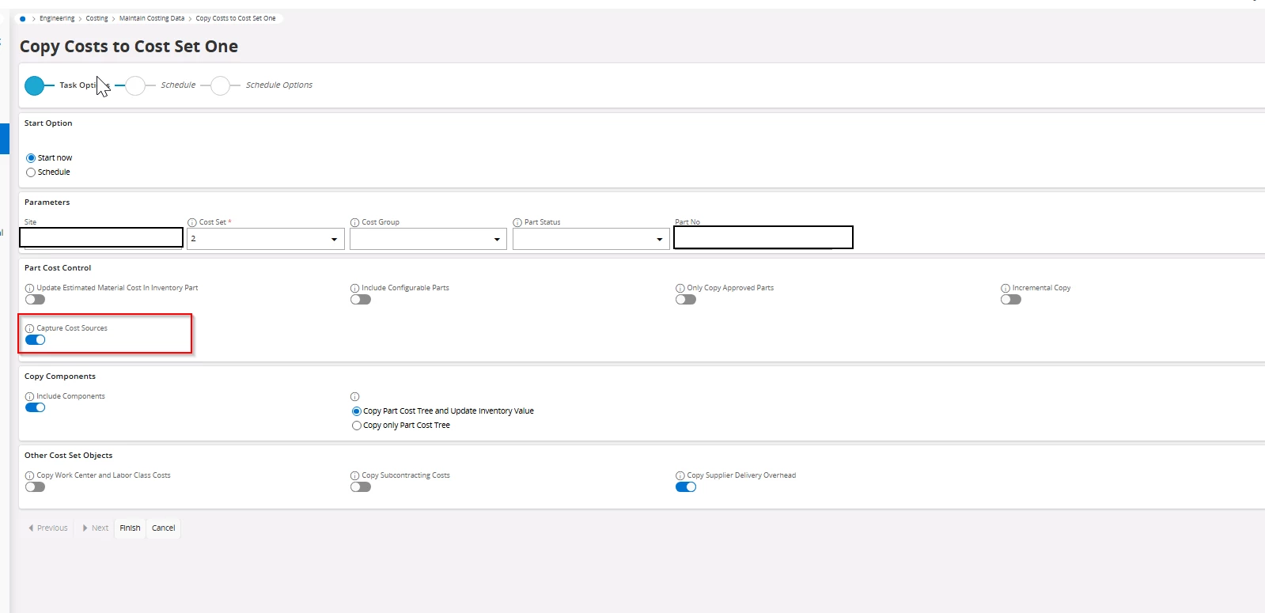Viewport: 1265px width, 613px height.
Task: Click the "Copy Components" section heading
Action: point(60,377)
